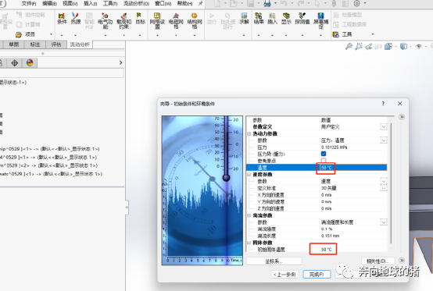Click the pin icon beside 帮助 menu

pyautogui.click(x=200, y=3)
